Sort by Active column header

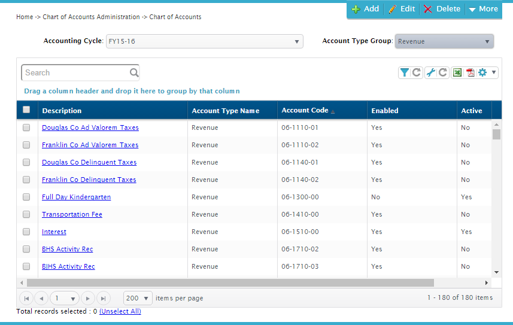[472, 111]
